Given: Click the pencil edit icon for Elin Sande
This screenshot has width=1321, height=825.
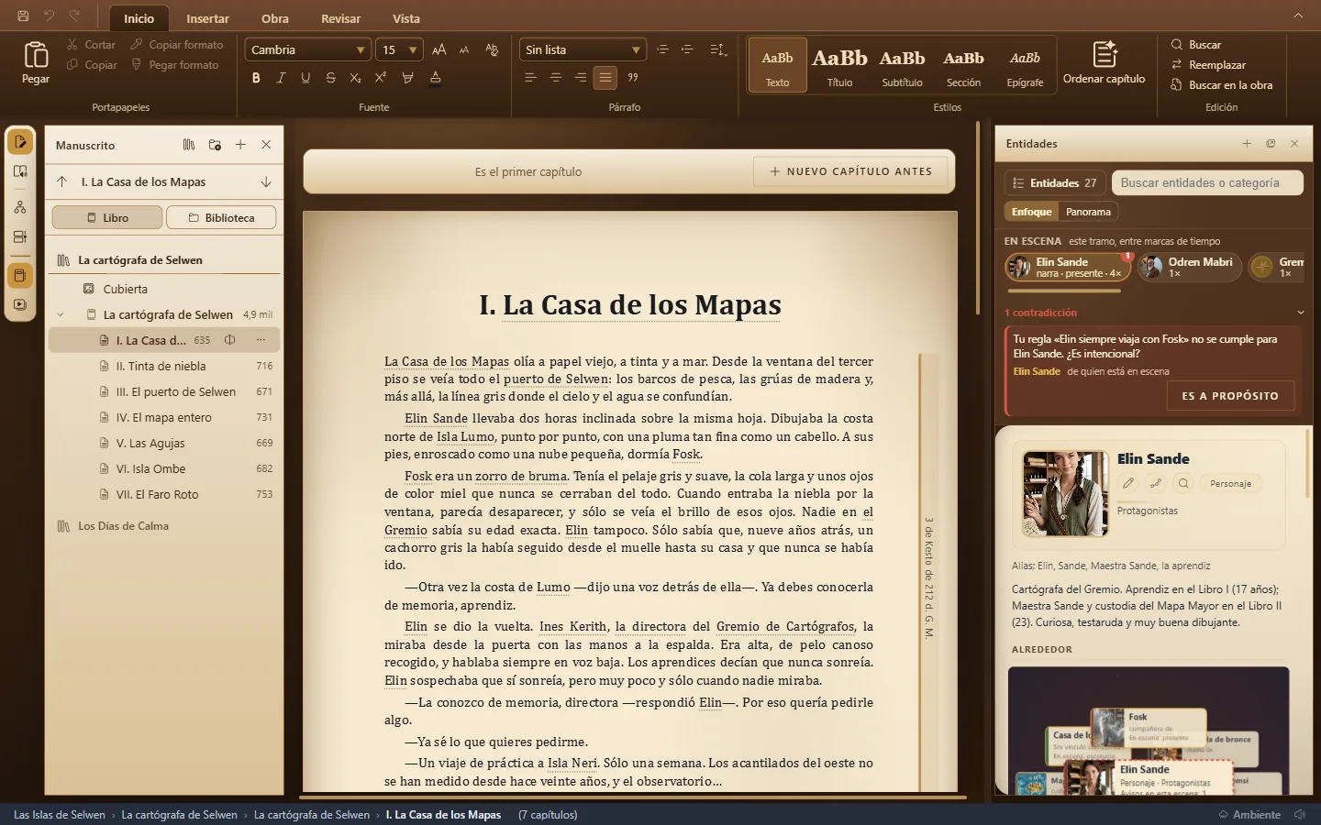Looking at the screenshot, I should tap(1128, 483).
